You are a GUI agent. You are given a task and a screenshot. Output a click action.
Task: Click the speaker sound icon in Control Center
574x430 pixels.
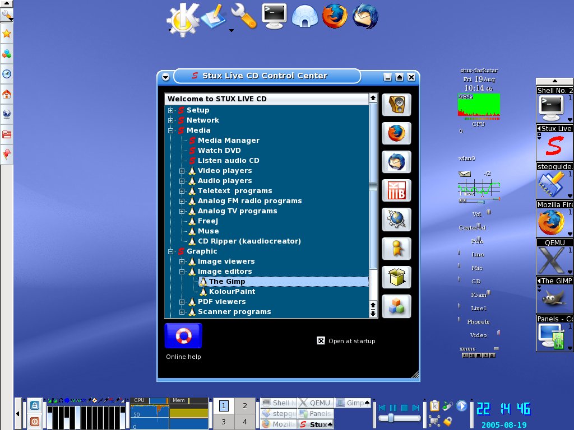pyautogui.click(x=396, y=105)
